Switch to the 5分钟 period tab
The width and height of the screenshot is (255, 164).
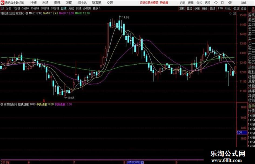point(25,8)
